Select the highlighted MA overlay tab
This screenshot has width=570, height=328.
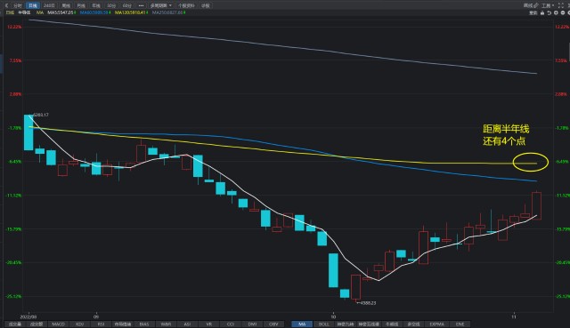pos(302,324)
